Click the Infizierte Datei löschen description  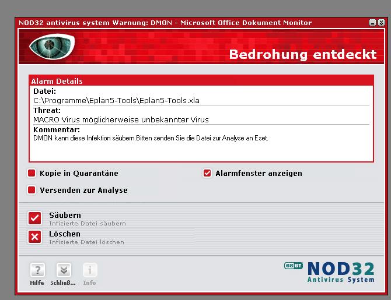[86, 242]
